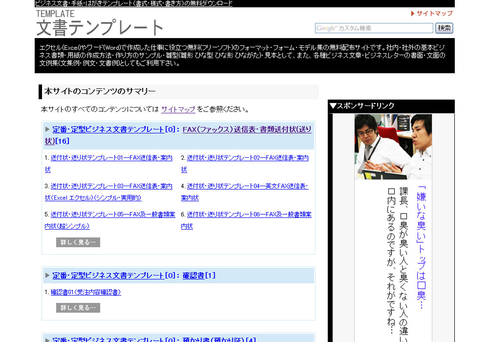489x342 pixels.
Task: Click the sponsored ad photo of two men
Action: (393, 147)
